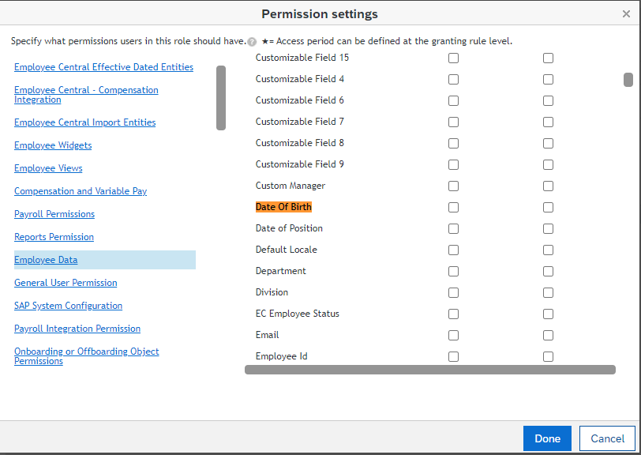The image size is (641, 455).
Task: Go to SAP System Configuration
Action: click(68, 306)
